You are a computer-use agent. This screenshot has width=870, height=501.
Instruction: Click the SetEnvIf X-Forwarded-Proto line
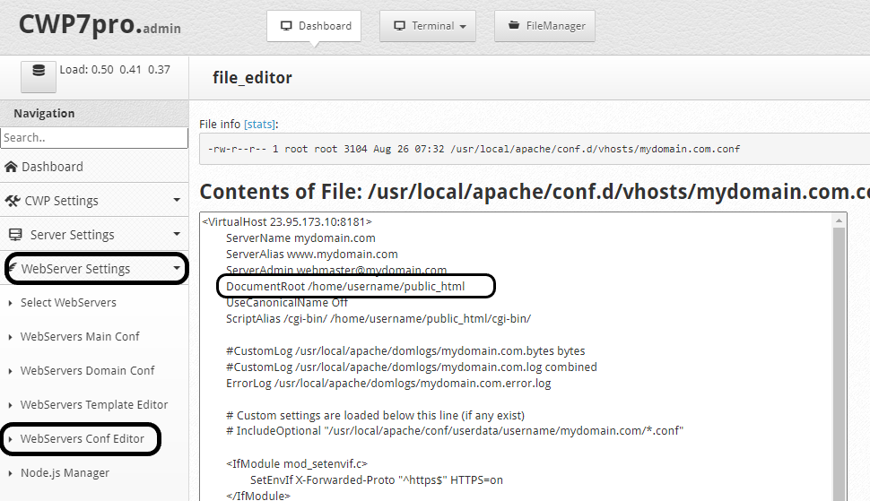[x=377, y=480]
